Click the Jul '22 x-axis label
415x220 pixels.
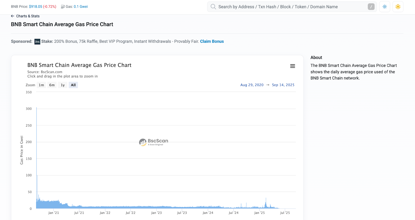(130, 213)
